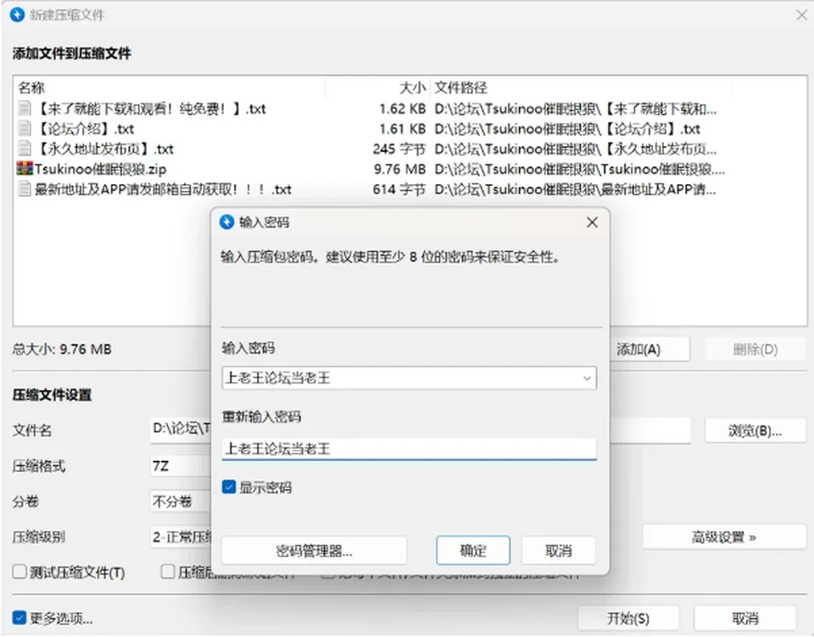The width and height of the screenshot is (814, 637).
Task: Click the app logo in password dialog title
Action: 227,222
